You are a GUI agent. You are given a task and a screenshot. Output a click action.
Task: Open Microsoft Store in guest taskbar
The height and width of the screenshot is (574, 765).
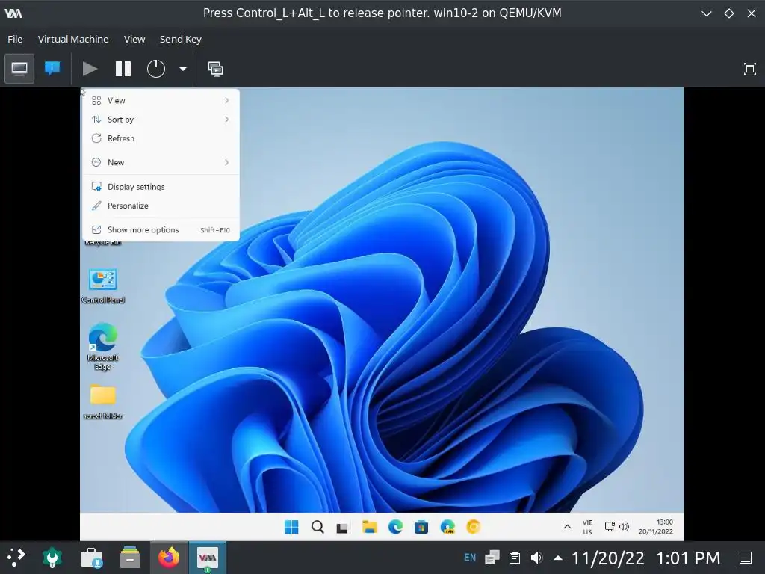click(x=421, y=527)
